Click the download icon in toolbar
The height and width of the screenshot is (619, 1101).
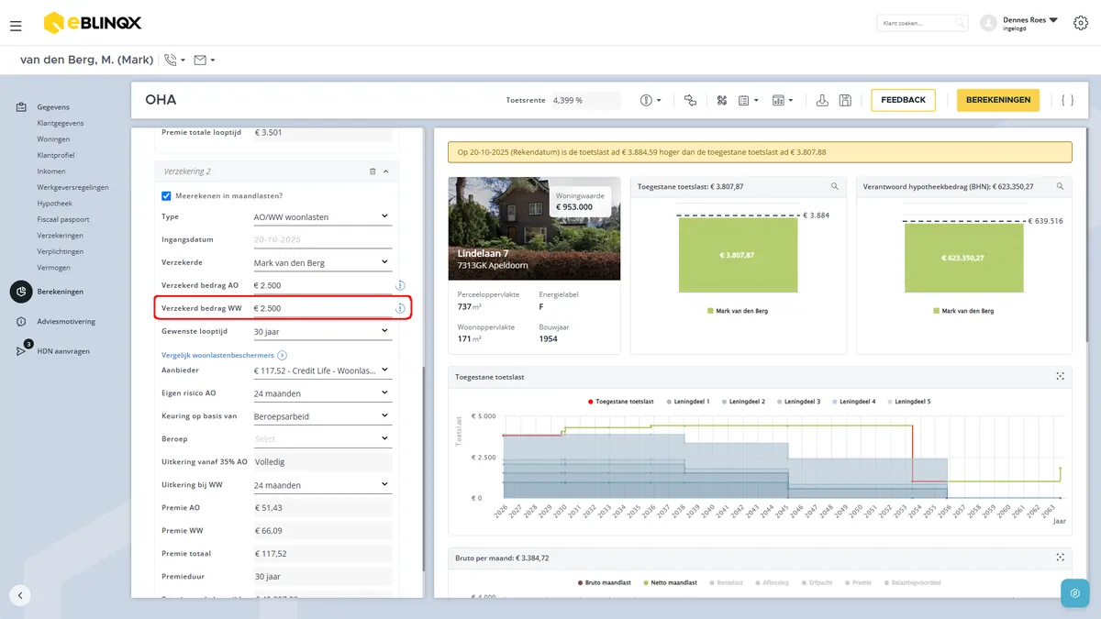822,100
